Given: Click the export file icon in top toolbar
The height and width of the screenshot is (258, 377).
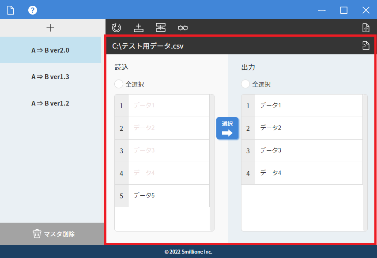Looking at the screenshot, I should tap(366, 28).
